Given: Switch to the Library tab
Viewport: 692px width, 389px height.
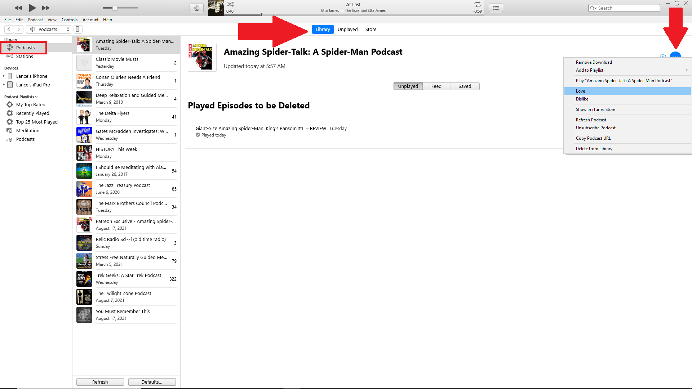Looking at the screenshot, I should point(323,30).
